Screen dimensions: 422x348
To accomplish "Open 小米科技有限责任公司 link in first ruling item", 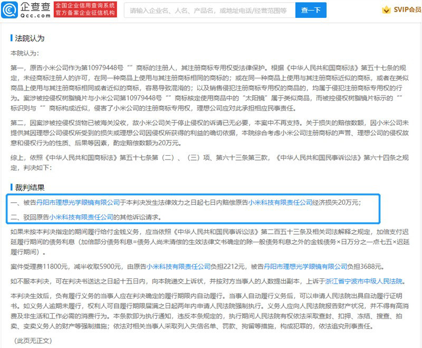I will click(x=280, y=203).
